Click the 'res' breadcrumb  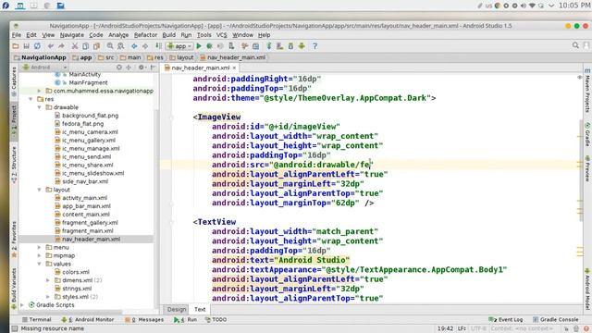pyautogui.click(x=155, y=57)
